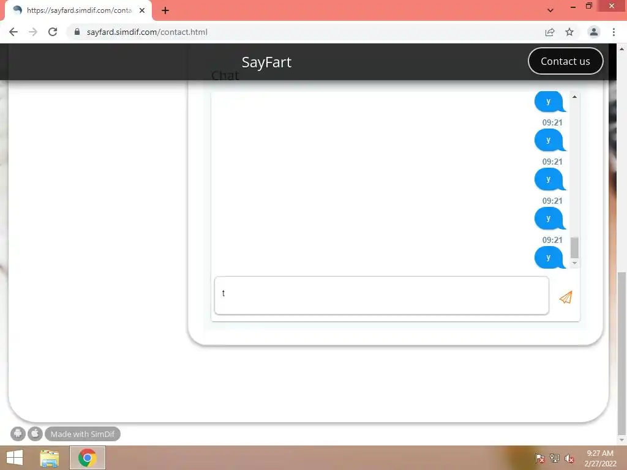The image size is (627, 470).
Task: Open the Contact us page button
Action: (565, 61)
